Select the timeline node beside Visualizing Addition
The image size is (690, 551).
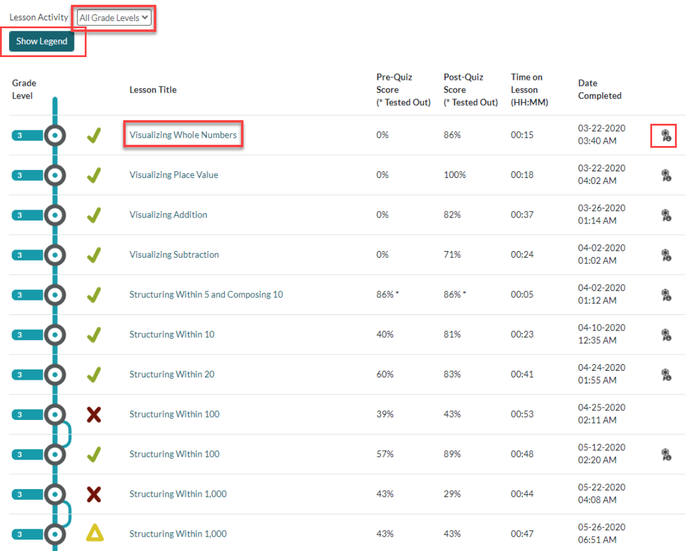click(x=55, y=215)
